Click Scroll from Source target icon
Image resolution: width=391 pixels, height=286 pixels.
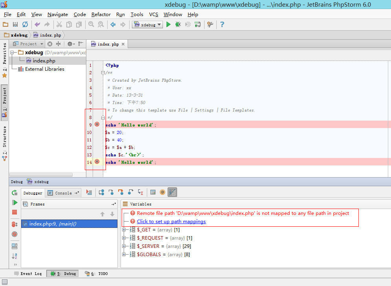click(x=50, y=44)
